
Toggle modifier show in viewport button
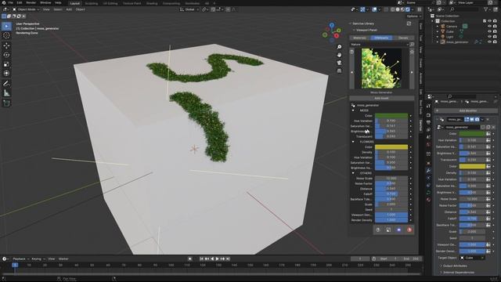472,119
